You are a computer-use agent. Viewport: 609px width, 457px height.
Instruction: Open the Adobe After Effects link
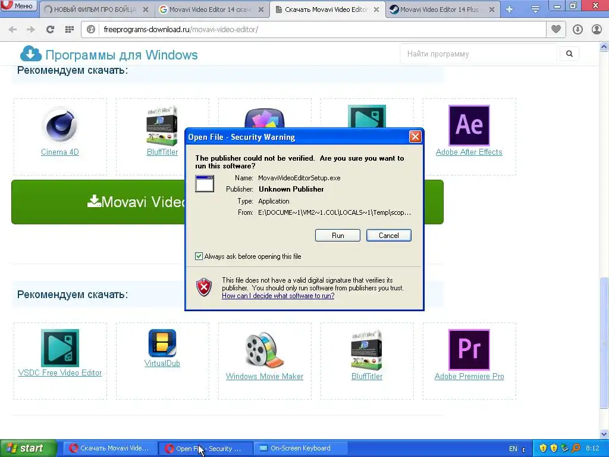coord(469,152)
